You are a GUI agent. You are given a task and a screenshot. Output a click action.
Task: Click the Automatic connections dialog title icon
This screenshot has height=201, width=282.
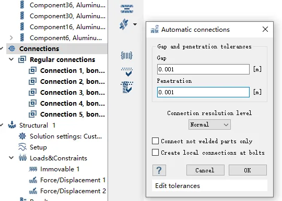pos(155,29)
